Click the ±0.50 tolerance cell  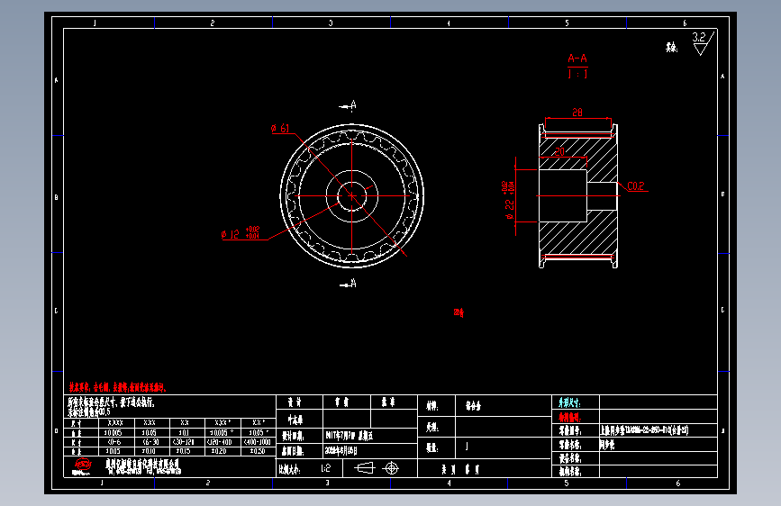pos(257,451)
